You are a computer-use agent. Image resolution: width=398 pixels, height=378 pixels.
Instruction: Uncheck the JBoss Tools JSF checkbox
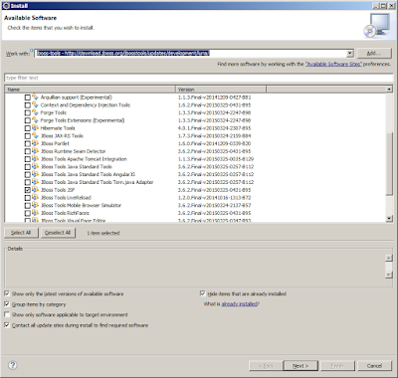coord(28,190)
